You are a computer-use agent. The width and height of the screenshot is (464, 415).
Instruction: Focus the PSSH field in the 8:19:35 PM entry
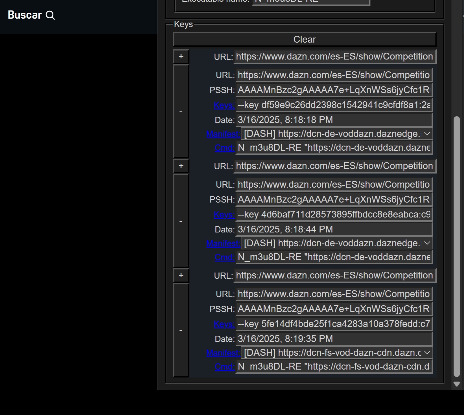(x=334, y=309)
